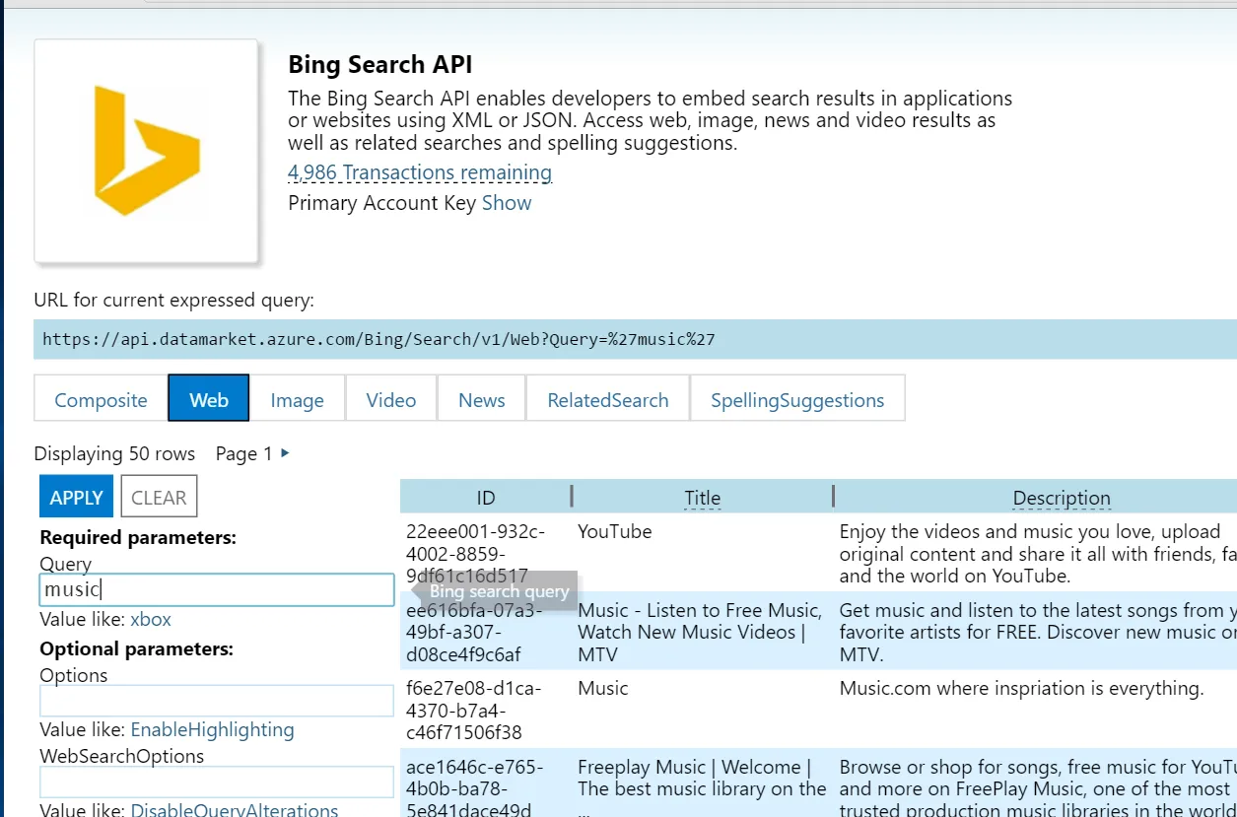Select the Web tab
1237x817 pixels.
(x=209, y=399)
